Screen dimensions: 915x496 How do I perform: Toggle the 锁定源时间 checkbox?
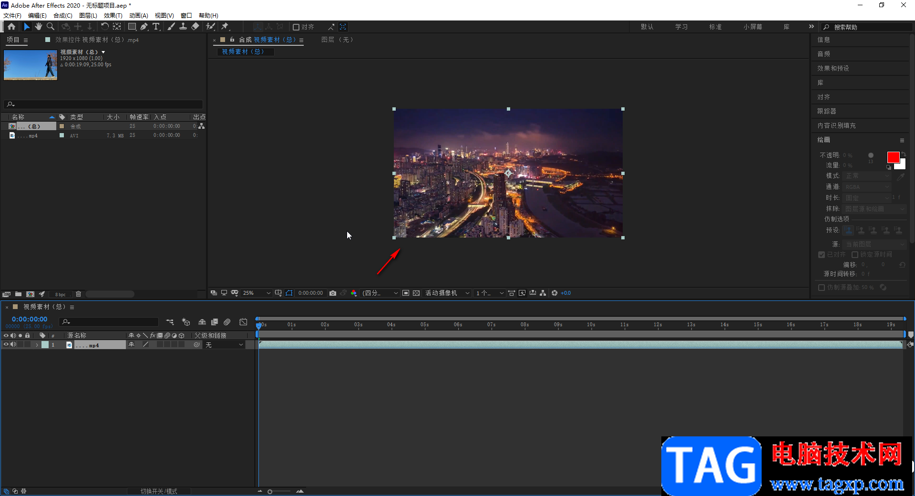(x=855, y=255)
